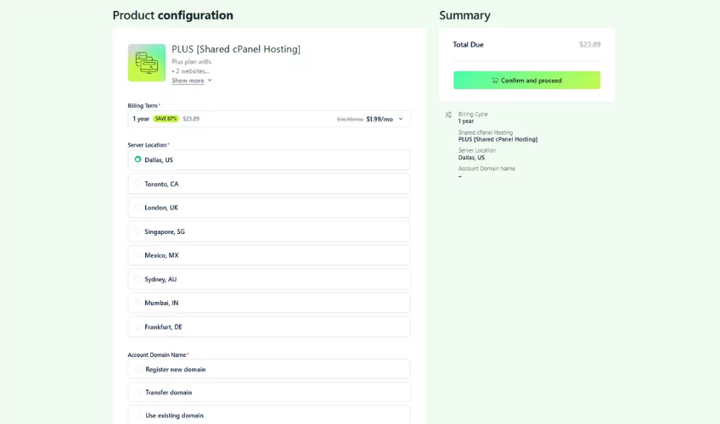
Task: Click summary Billing Cycle 1 year value
Action: 465,121
